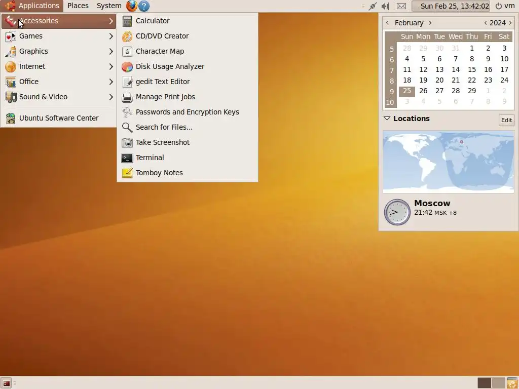Toggle the date and time clock applet
Viewport: 519px width, 389px height.
[451, 6]
